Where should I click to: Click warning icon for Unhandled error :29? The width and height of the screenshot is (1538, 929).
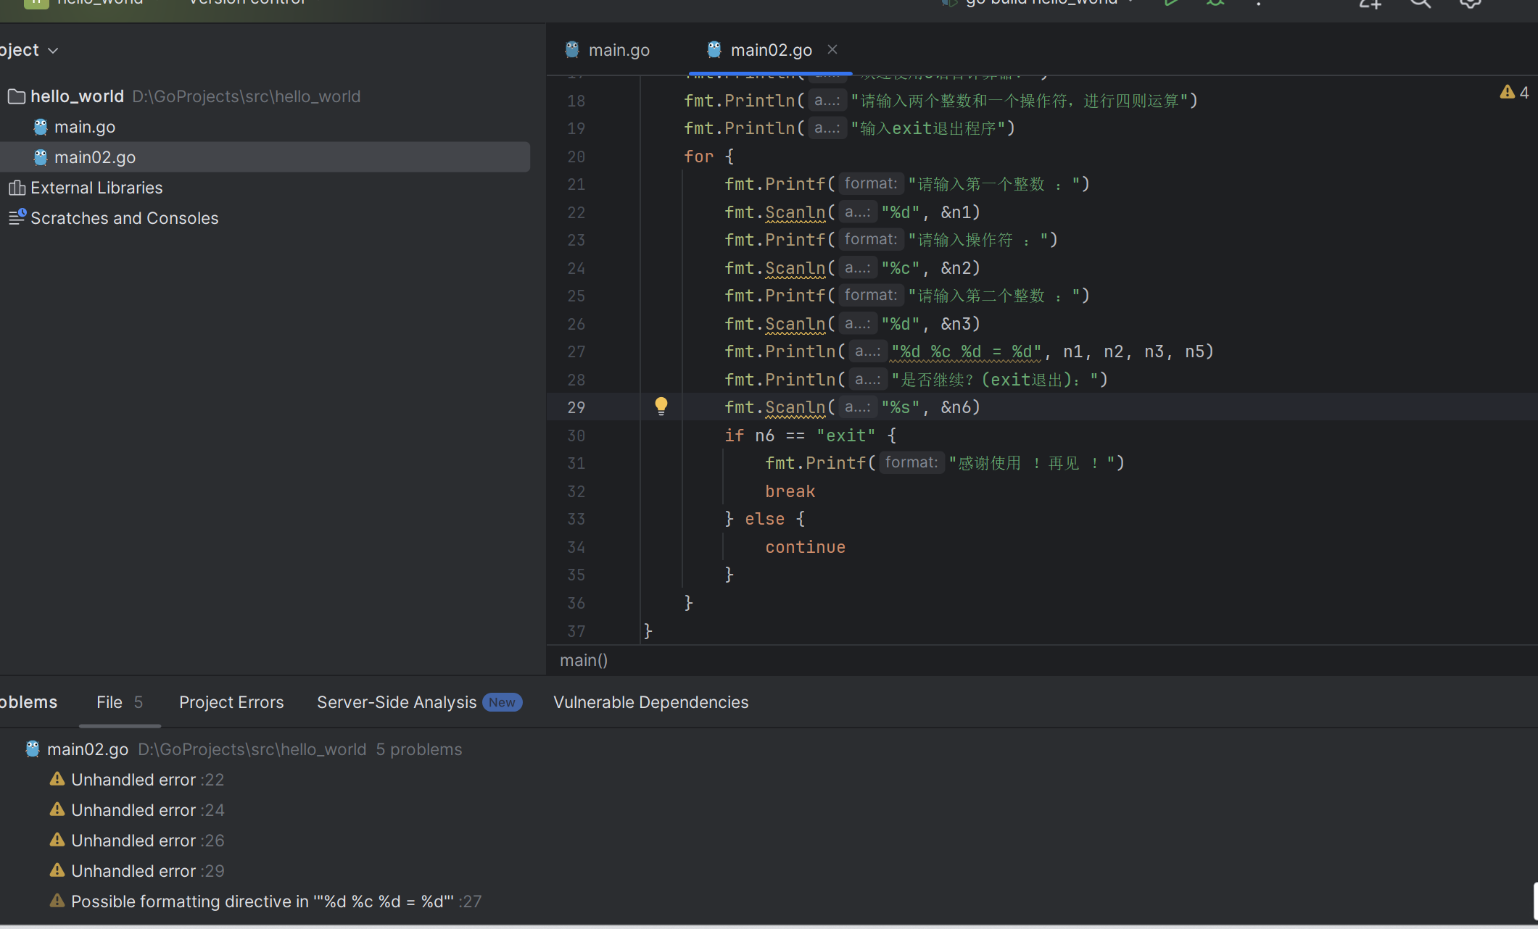click(57, 870)
